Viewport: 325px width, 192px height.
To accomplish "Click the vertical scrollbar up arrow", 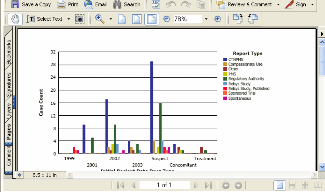I will (322, 42).
